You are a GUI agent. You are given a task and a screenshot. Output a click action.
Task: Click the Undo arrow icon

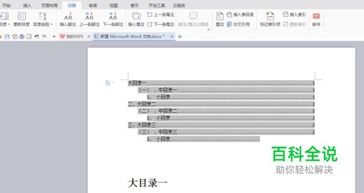(37, 36)
